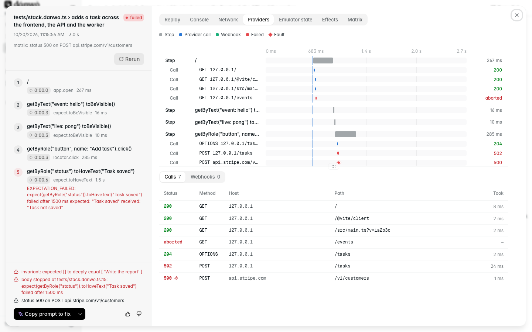The height and width of the screenshot is (332, 532).
Task: Sort by the Path column header
Action: 339,193
